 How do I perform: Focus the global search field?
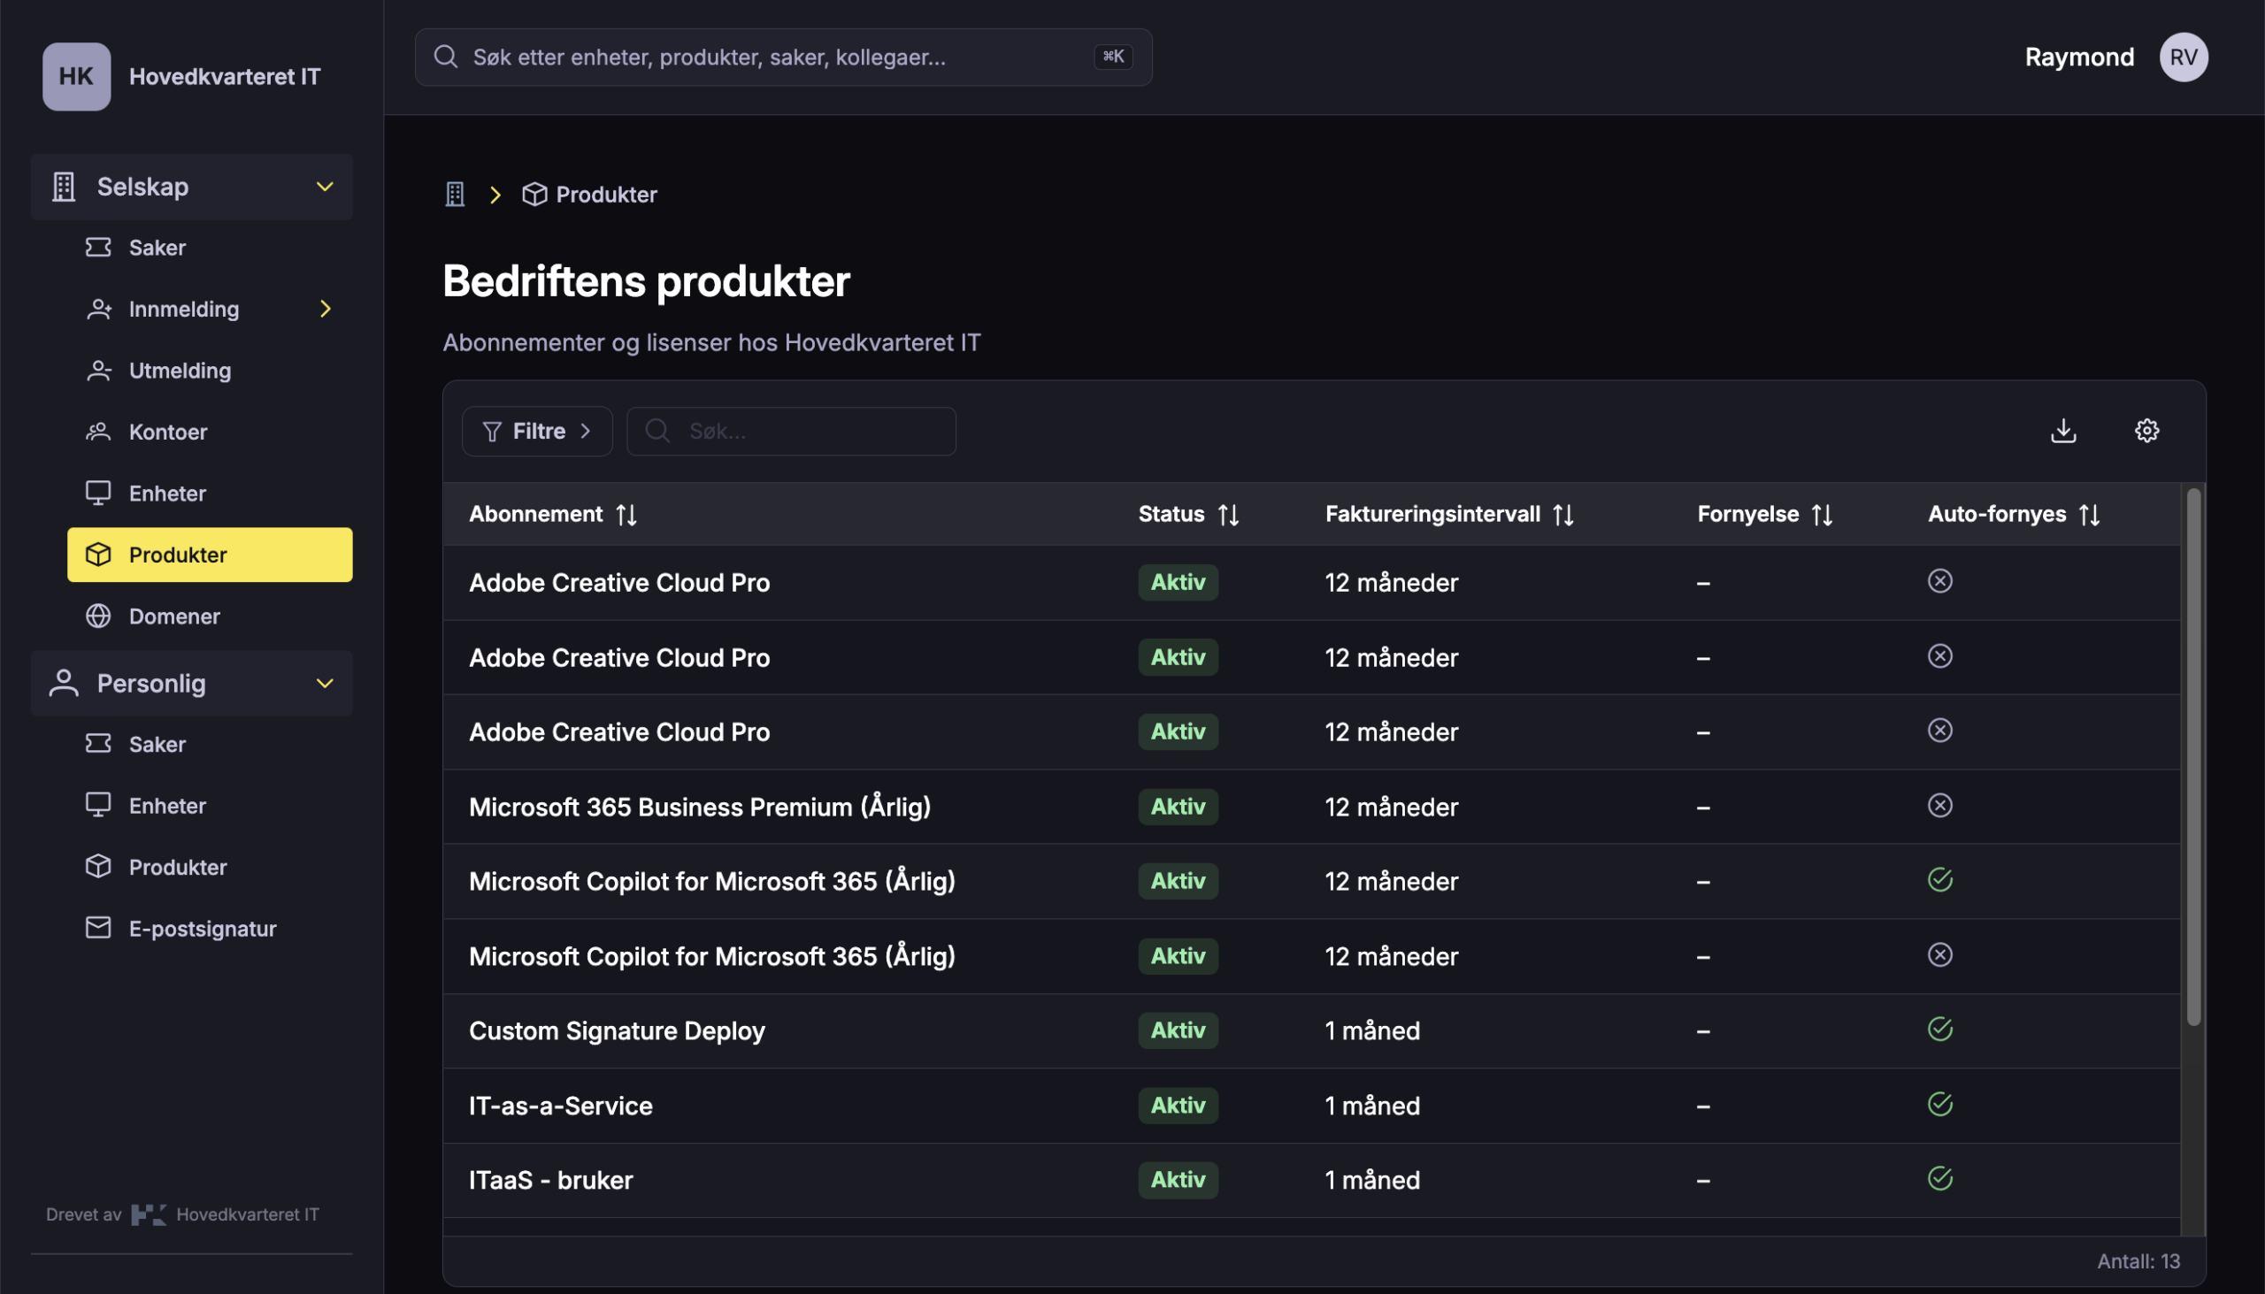click(x=783, y=57)
